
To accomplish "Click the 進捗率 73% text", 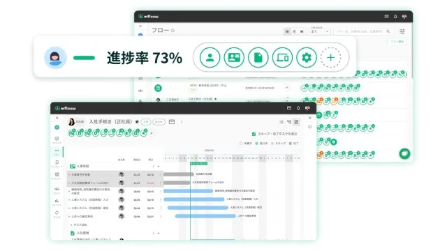I will (145, 58).
